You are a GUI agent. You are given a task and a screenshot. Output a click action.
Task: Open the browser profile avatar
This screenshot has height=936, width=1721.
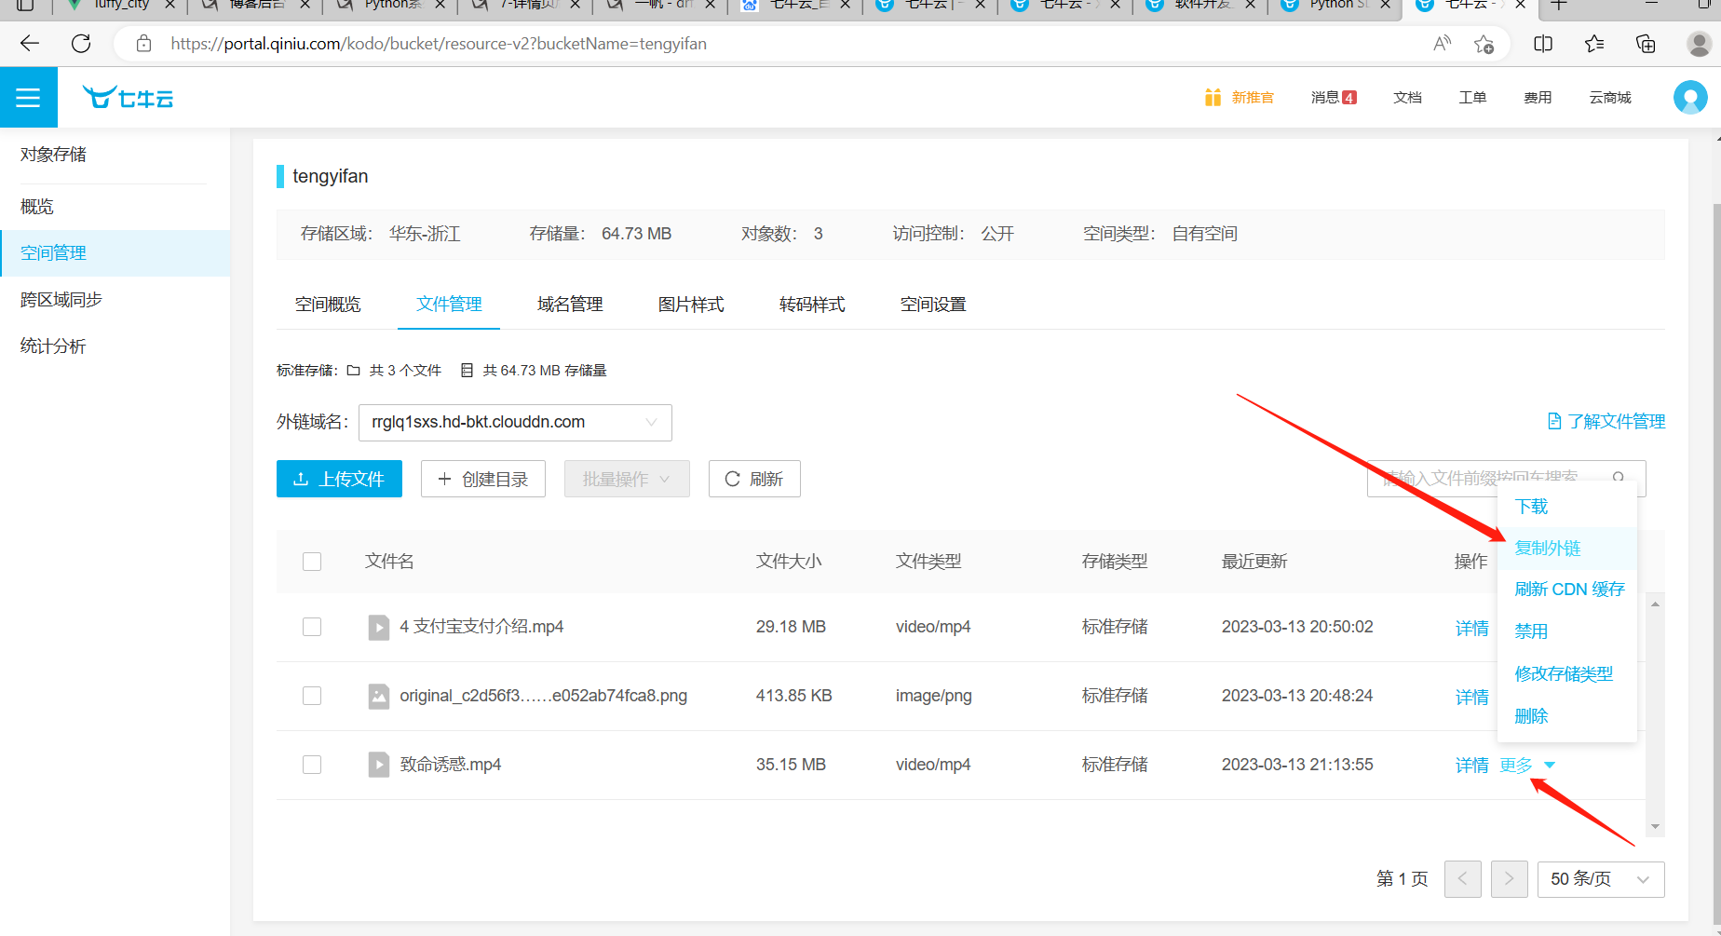click(x=1699, y=44)
